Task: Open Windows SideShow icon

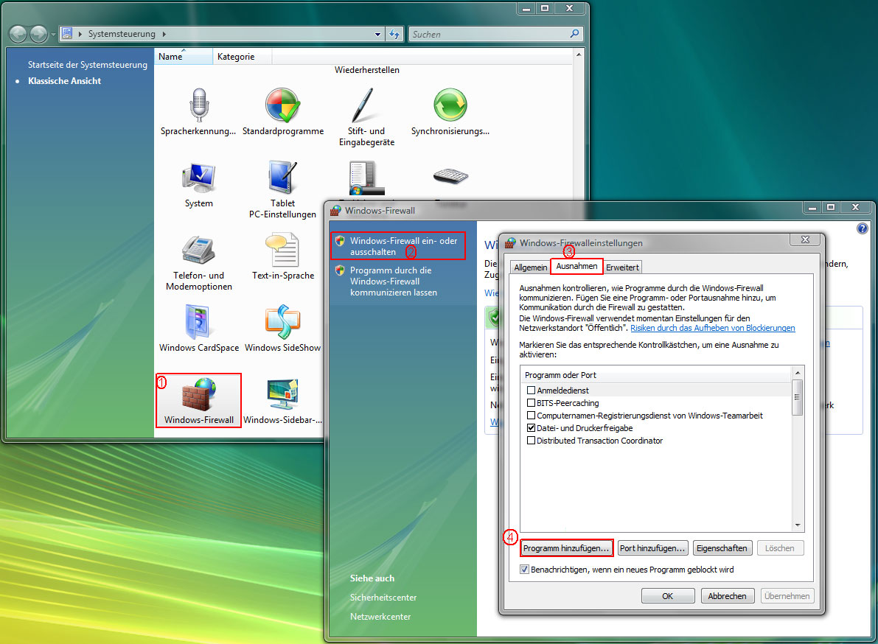Action: pos(283,329)
